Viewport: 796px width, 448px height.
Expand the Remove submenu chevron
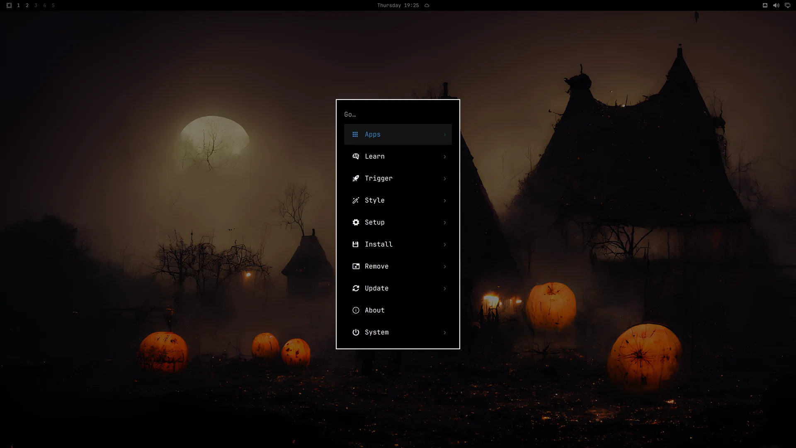pyautogui.click(x=445, y=266)
